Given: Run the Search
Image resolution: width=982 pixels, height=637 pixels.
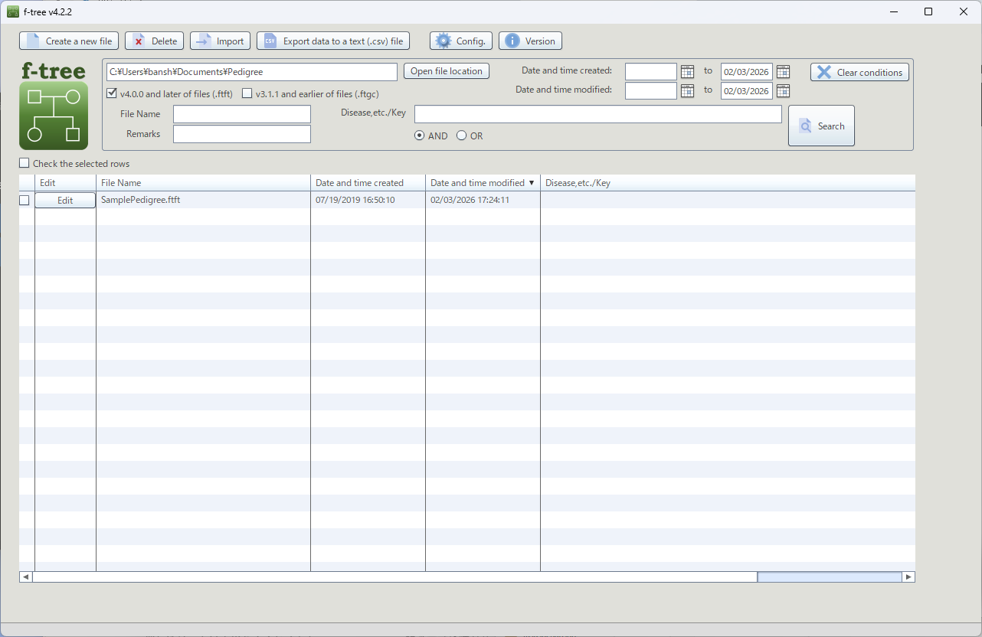Looking at the screenshot, I should tap(821, 126).
